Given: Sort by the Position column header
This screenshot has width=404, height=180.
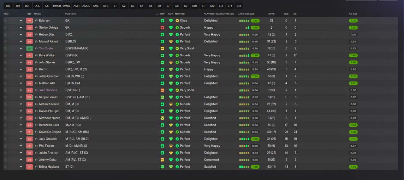Looking at the screenshot, I should pyautogui.click(x=70, y=14).
